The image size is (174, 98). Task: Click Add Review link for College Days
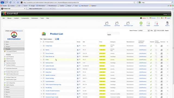coord(143,46)
